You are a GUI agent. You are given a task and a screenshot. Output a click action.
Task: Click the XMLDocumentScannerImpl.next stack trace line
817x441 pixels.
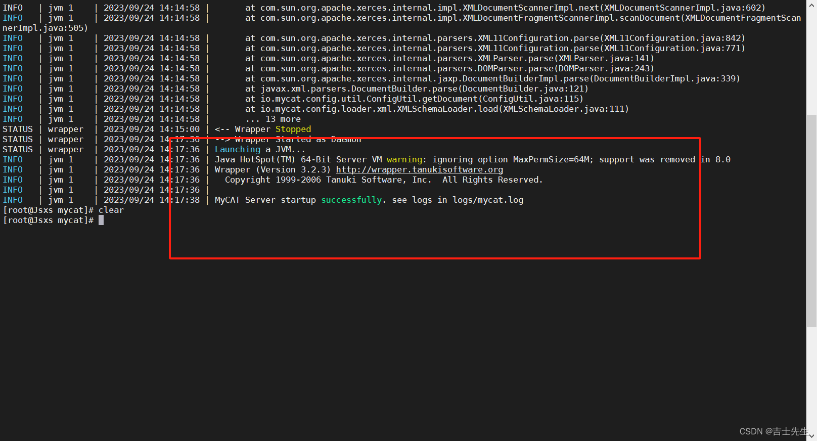pos(505,8)
